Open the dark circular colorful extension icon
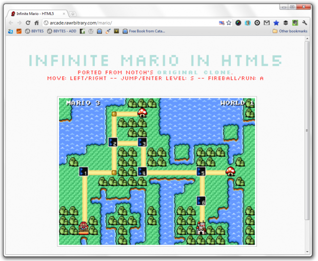The height and width of the screenshot is (261, 318). coord(239,23)
